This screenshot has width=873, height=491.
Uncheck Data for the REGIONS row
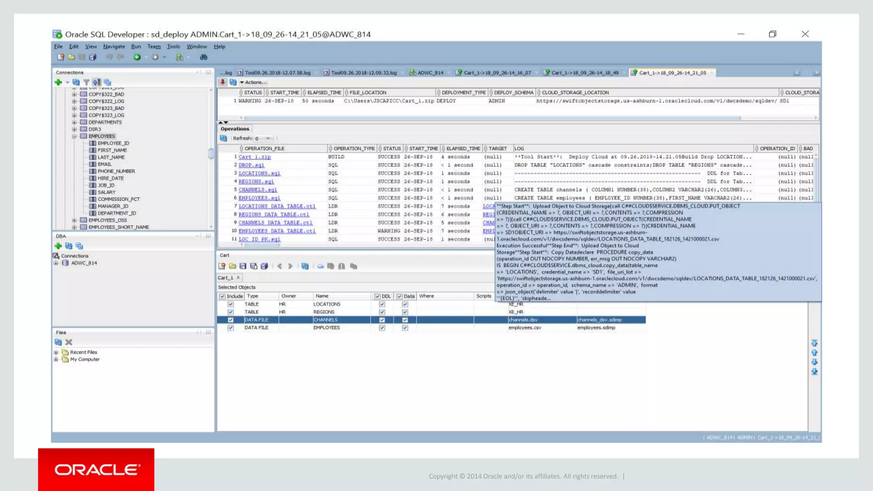point(405,312)
